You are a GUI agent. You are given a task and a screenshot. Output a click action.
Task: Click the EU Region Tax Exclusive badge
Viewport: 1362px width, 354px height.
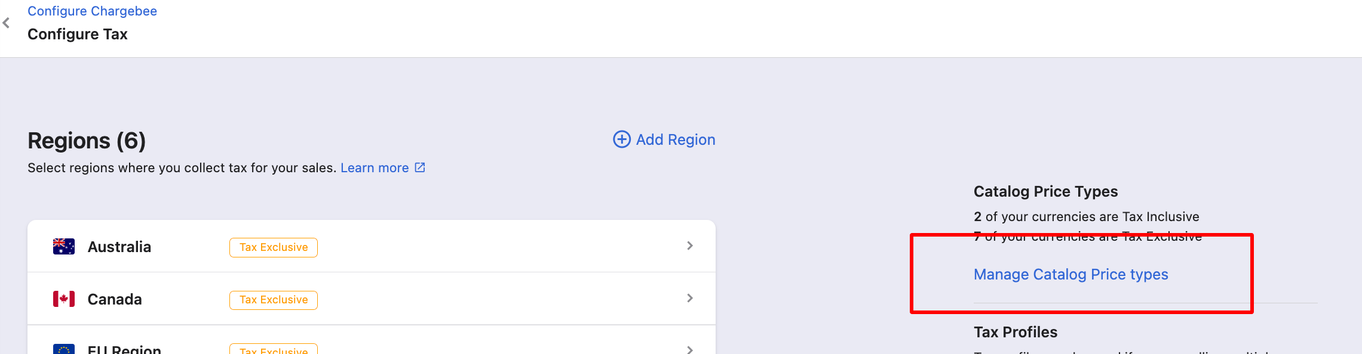[274, 349]
